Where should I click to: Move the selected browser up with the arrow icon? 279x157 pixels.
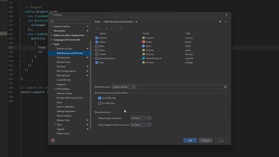click(x=112, y=29)
